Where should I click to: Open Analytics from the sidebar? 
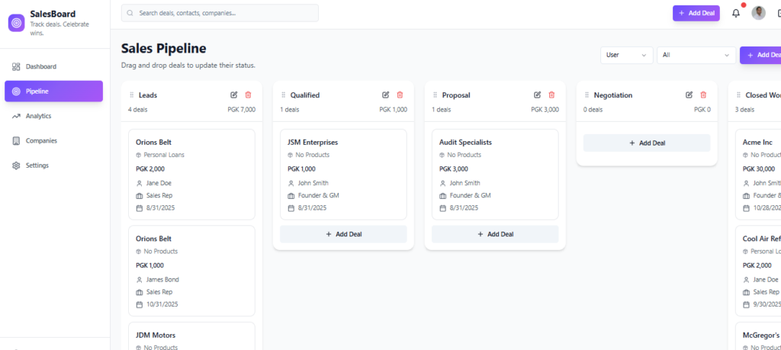click(38, 116)
